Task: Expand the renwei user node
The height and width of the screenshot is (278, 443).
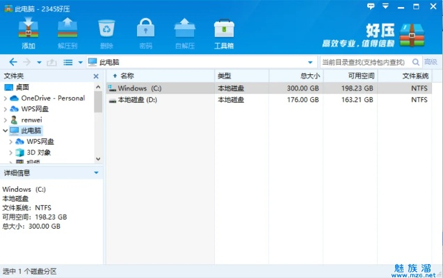Action: pos(5,120)
